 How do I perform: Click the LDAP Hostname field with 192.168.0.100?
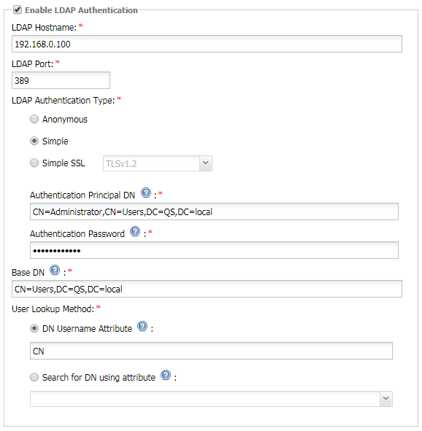point(207,44)
